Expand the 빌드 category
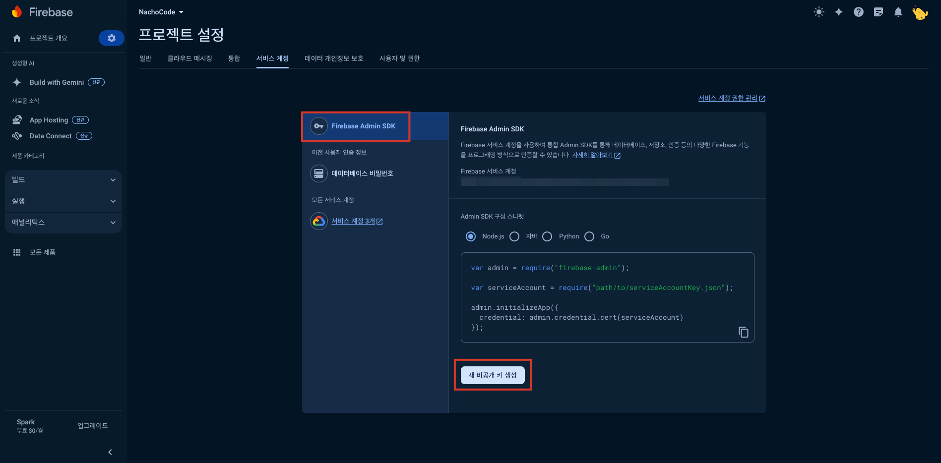This screenshot has width=941, height=463. [x=63, y=180]
